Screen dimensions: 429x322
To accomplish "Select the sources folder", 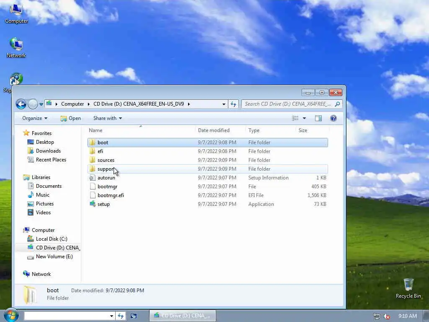I will pyautogui.click(x=208, y=160).
